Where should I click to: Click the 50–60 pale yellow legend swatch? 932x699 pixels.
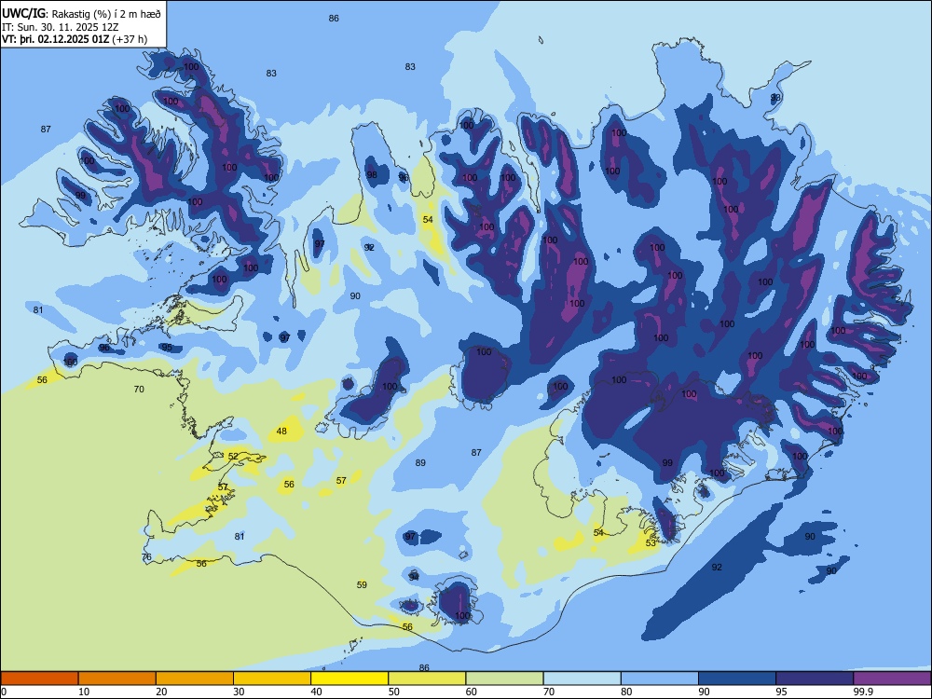point(427,678)
